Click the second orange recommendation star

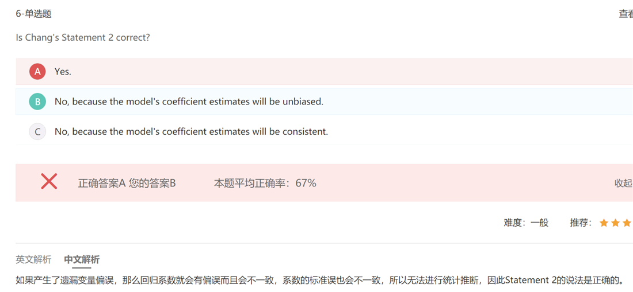tap(615, 223)
